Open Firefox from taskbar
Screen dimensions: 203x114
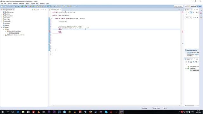pyautogui.click(x=90, y=112)
